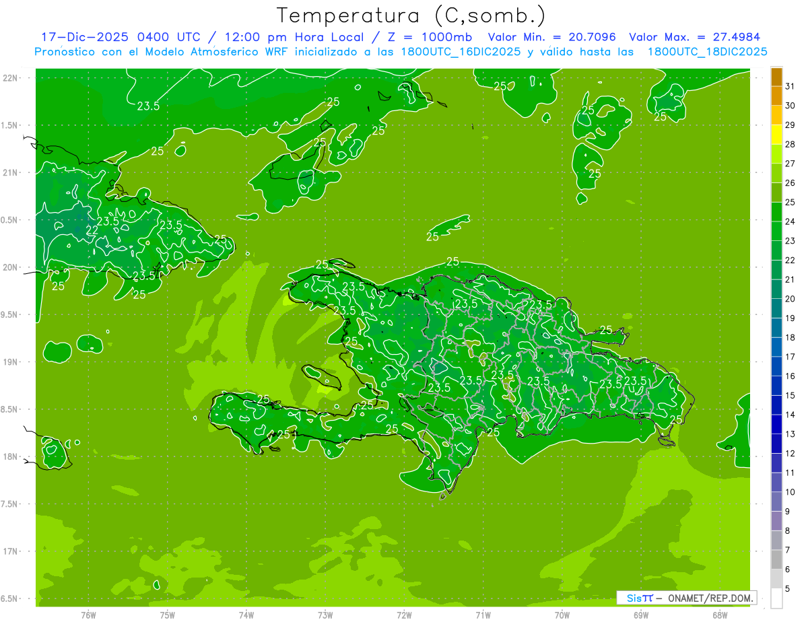This screenshot has height=624, width=808.
Task: Click the latitude label "18N"
Action: pos(11,457)
